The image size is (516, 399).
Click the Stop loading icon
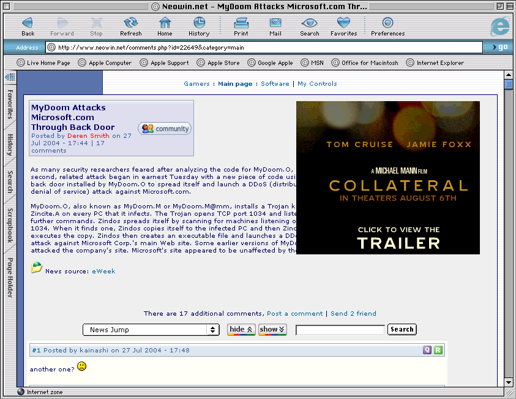point(96,23)
